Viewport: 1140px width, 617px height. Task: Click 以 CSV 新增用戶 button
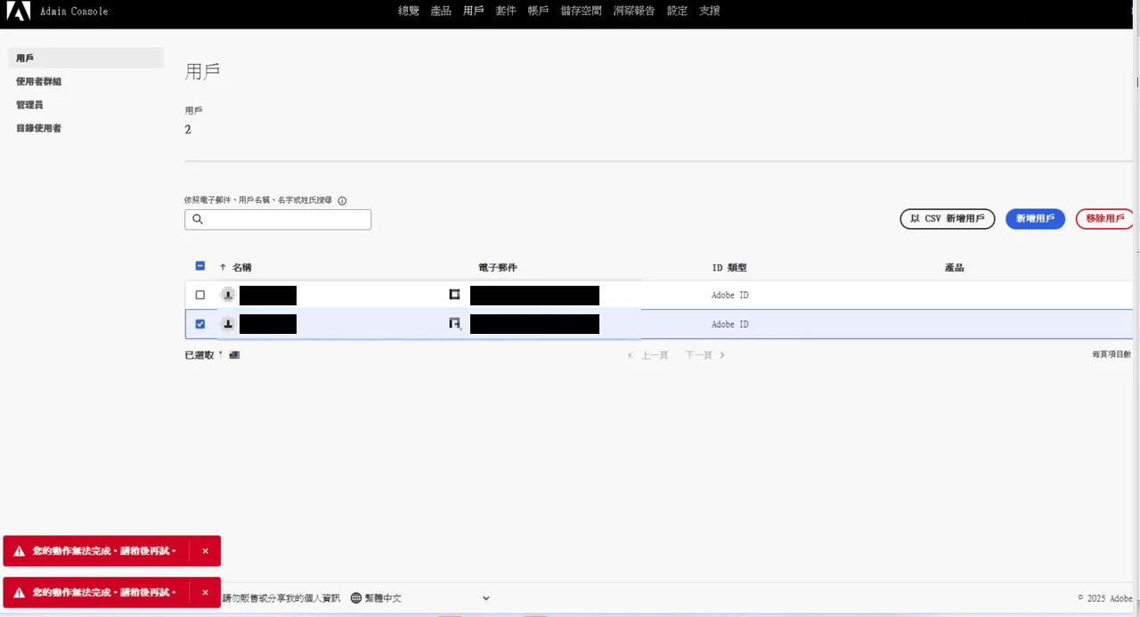(948, 219)
